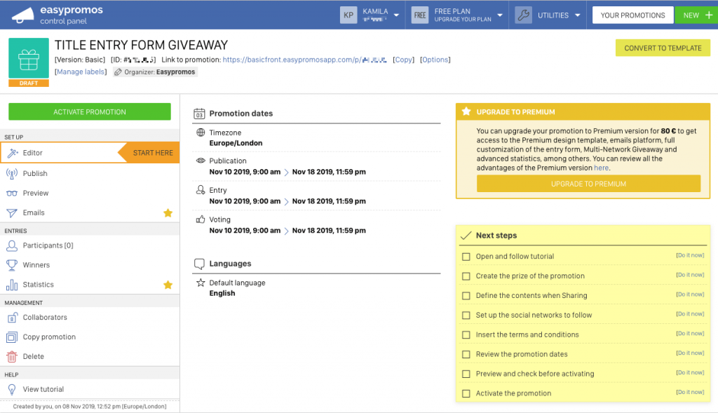Viewport: 718px width, 413px height.
Task: Click the KP user avatar badge
Action: [x=348, y=15]
